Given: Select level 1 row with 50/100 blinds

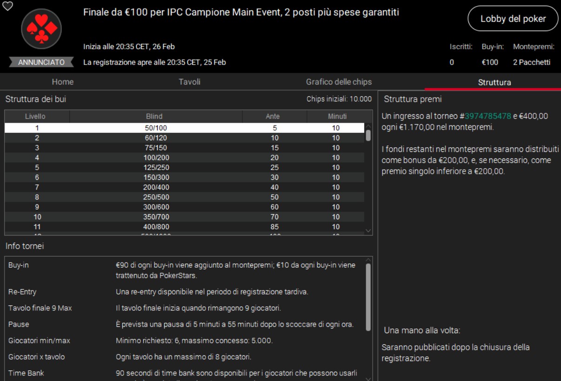Looking at the screenshot, I should [184, 128].
